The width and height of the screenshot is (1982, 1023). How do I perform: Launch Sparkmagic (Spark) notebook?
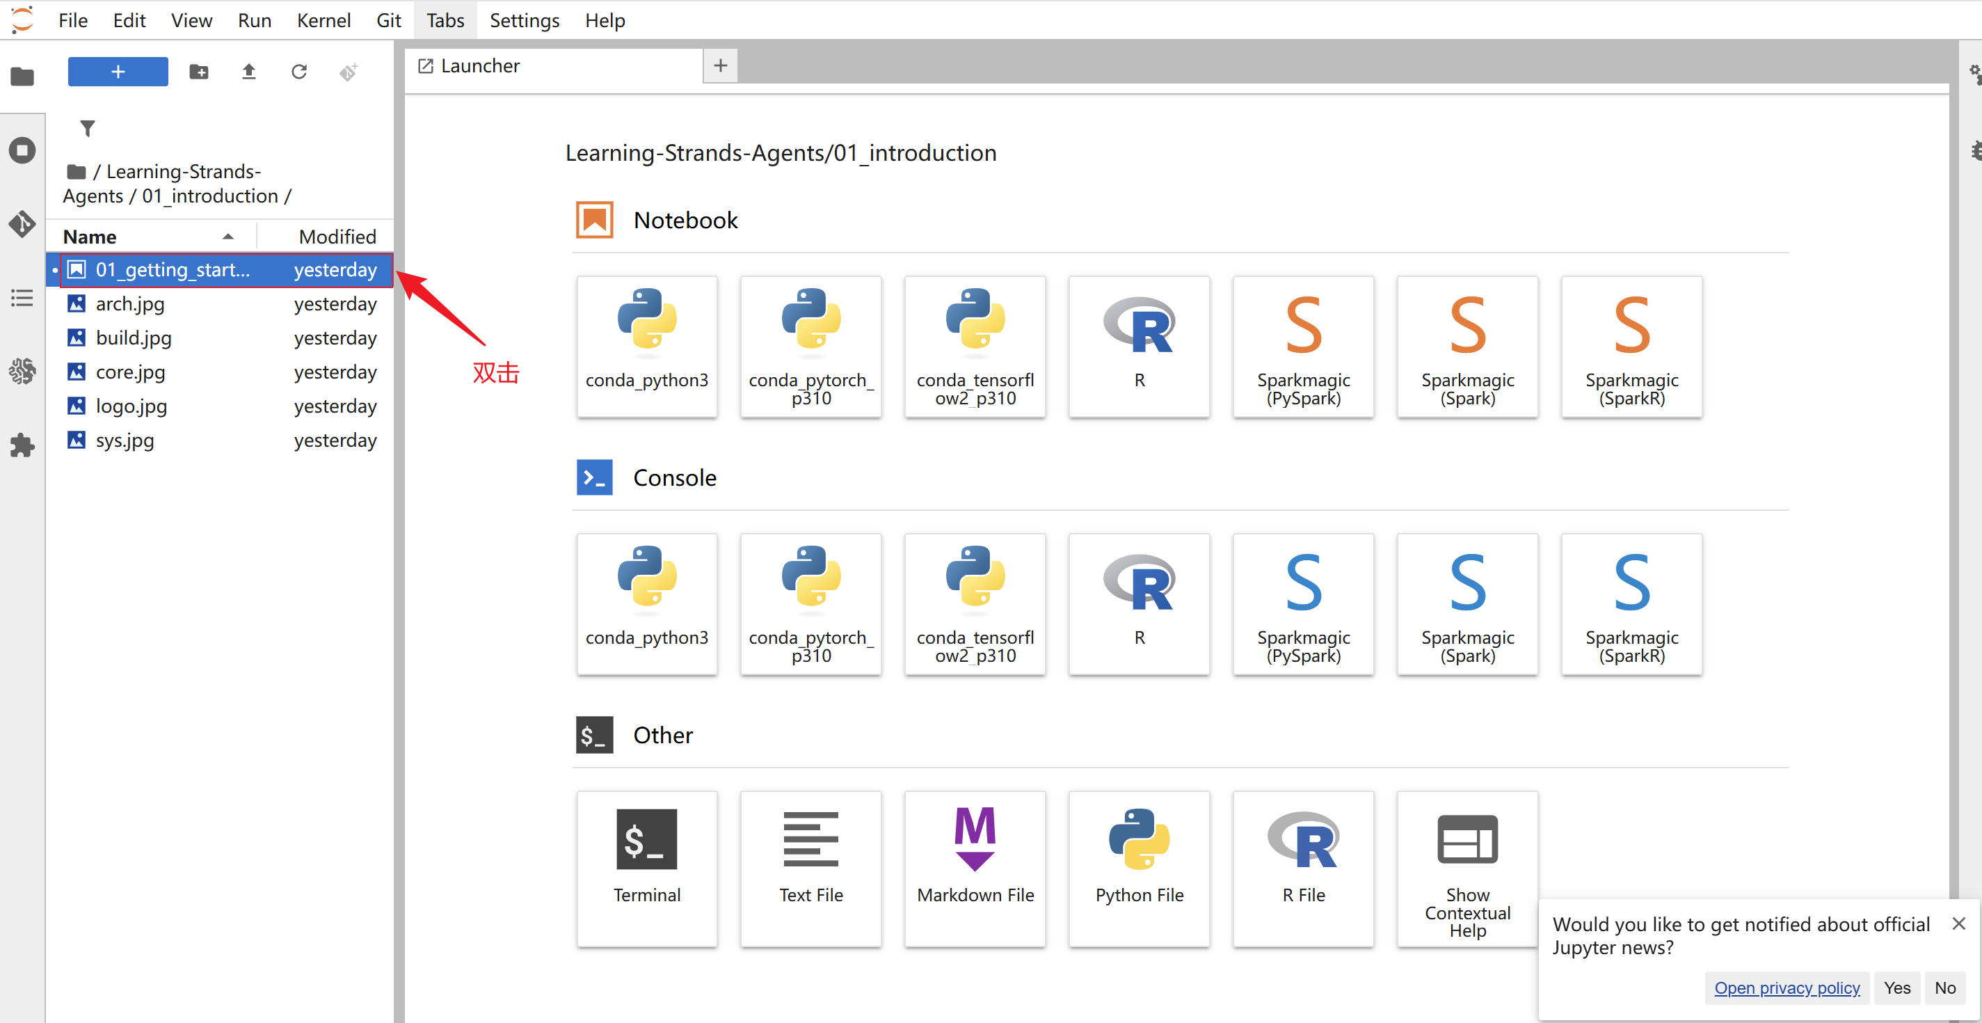1467,347
